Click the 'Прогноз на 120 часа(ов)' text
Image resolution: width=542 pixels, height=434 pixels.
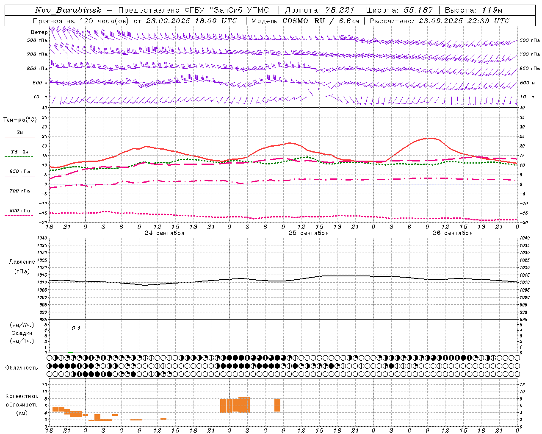tap(81, 21)
